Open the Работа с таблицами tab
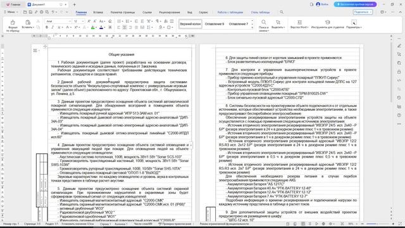 pos(230,12)
